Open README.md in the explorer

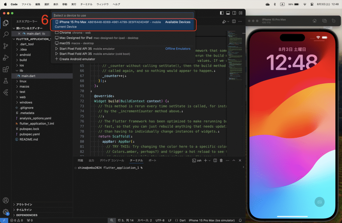click(x=29, y=139)
